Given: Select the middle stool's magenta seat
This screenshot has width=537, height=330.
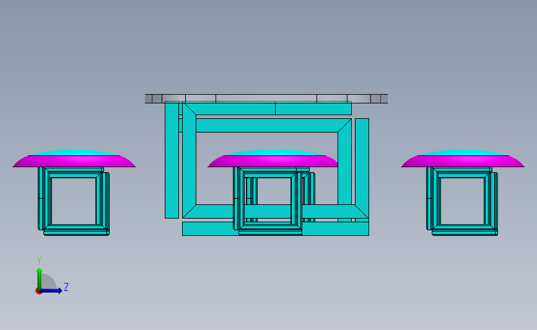Looking at the screenshot, I should point(273,161).
